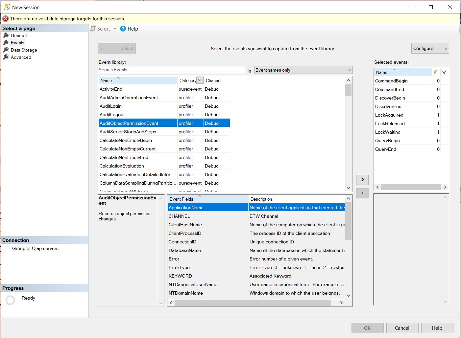Sort selected events by Name header

pos(403,72)
